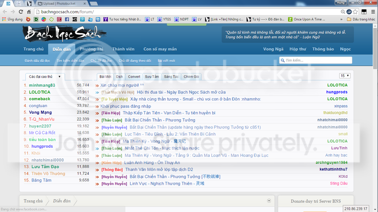Open the Chrome menu (hamburger icon)
The image size is (378, 212).
point(372,12)
